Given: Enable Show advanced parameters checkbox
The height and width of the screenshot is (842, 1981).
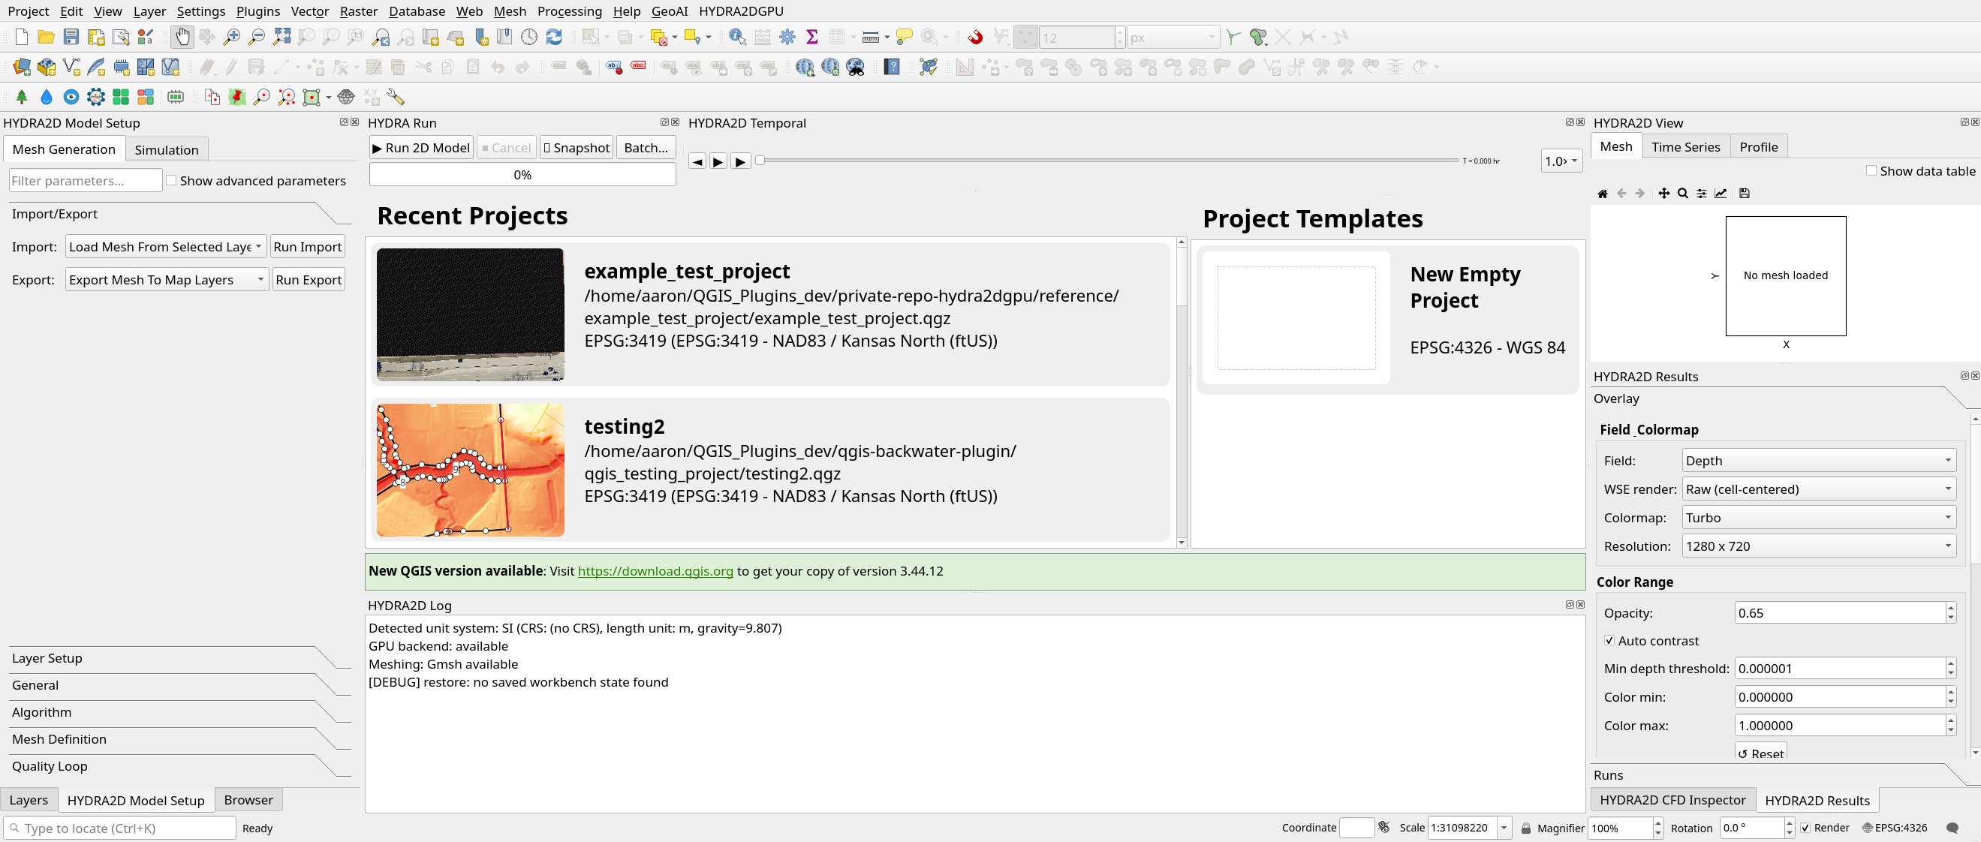Looking at the screenshot, I should (171, 181).
